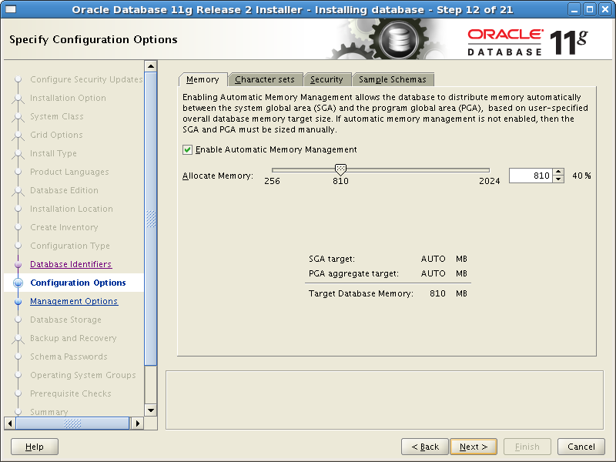Click the Management Options step bullet icon
The image size is (616, 462).
coord(18,302)
